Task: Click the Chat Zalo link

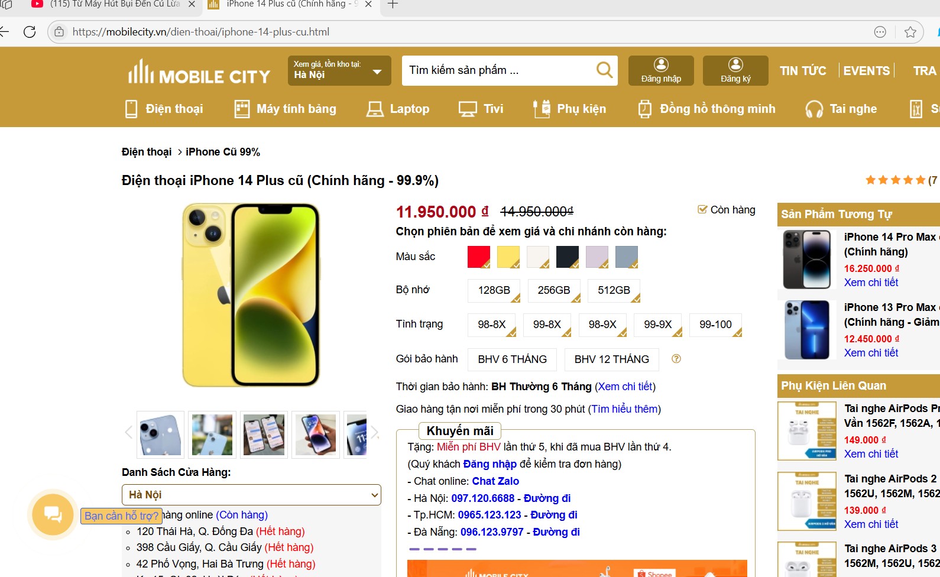Action: 495,481
